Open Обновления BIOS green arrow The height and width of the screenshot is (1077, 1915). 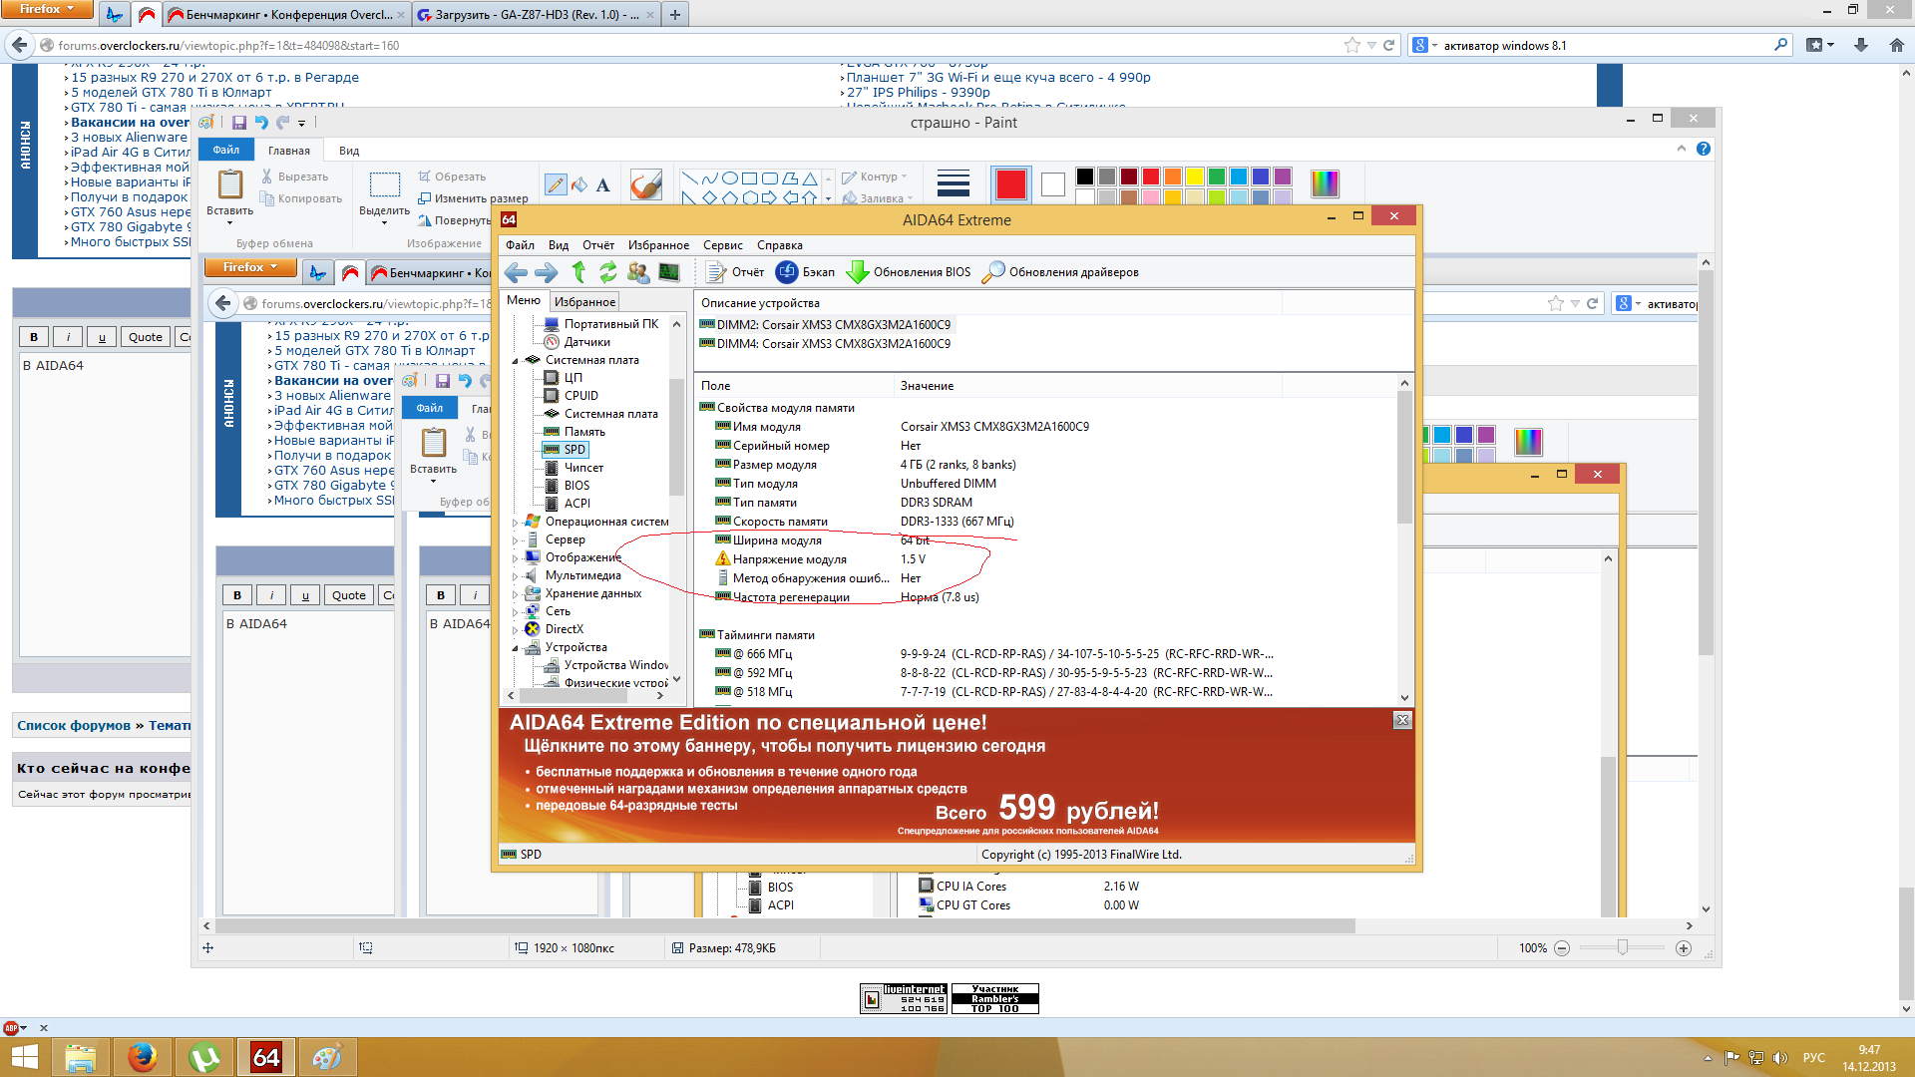[x=857, y=271]
